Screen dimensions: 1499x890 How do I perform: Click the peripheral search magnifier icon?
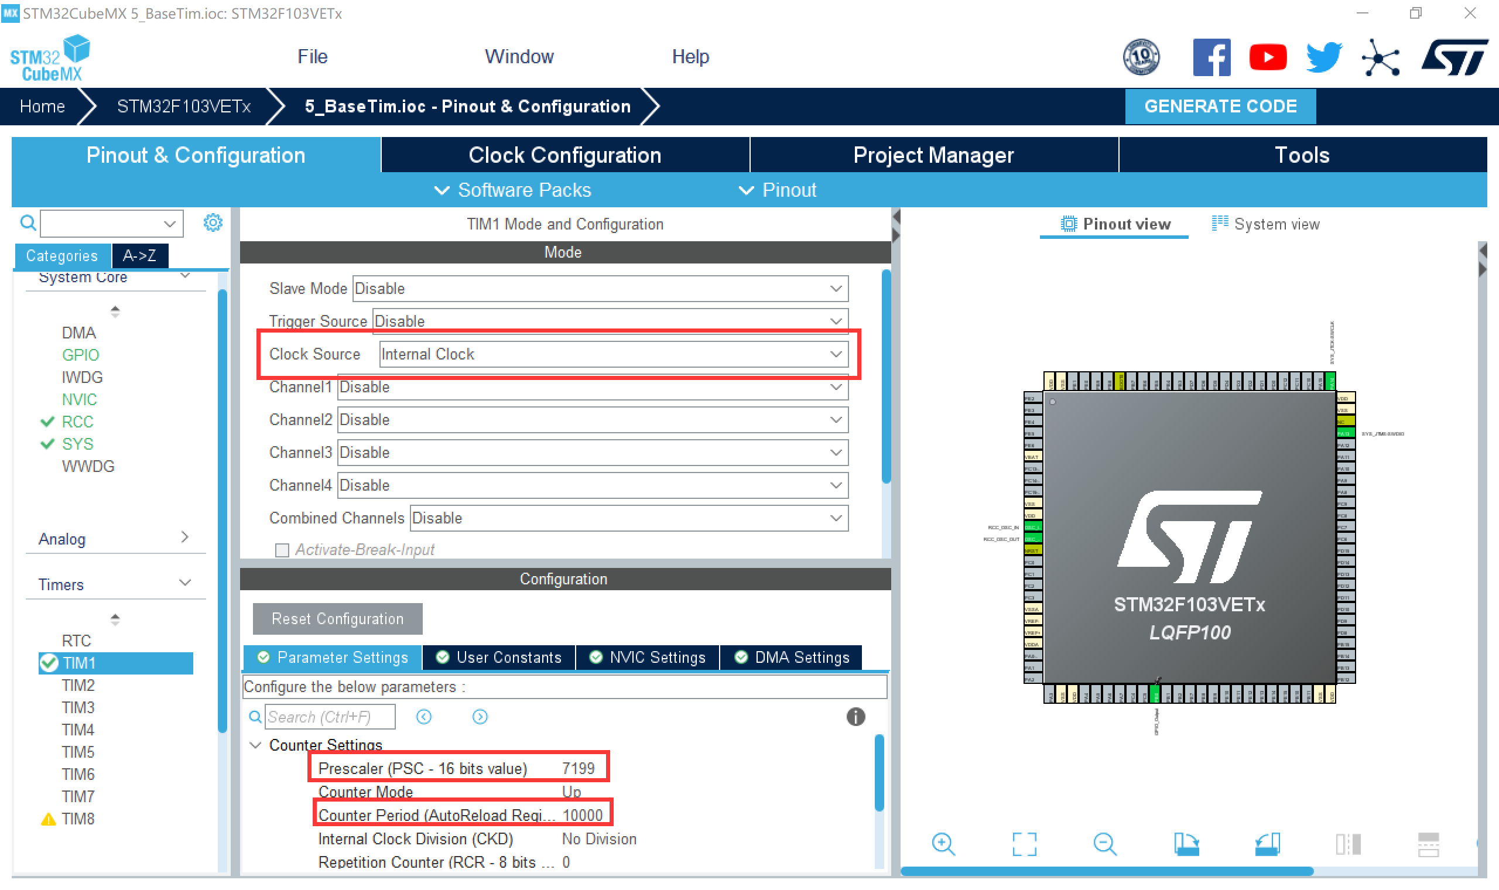pos(28,223)
